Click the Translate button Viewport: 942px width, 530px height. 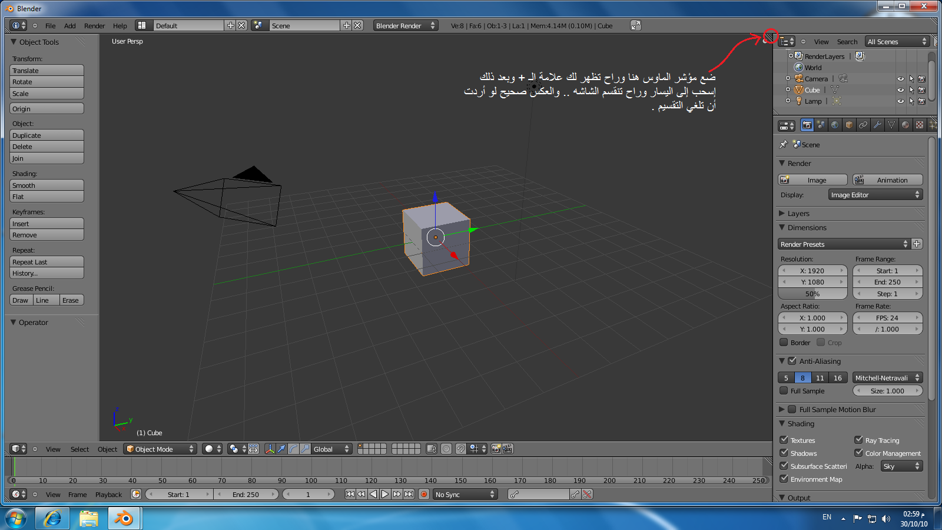click(x=47, y=70)
